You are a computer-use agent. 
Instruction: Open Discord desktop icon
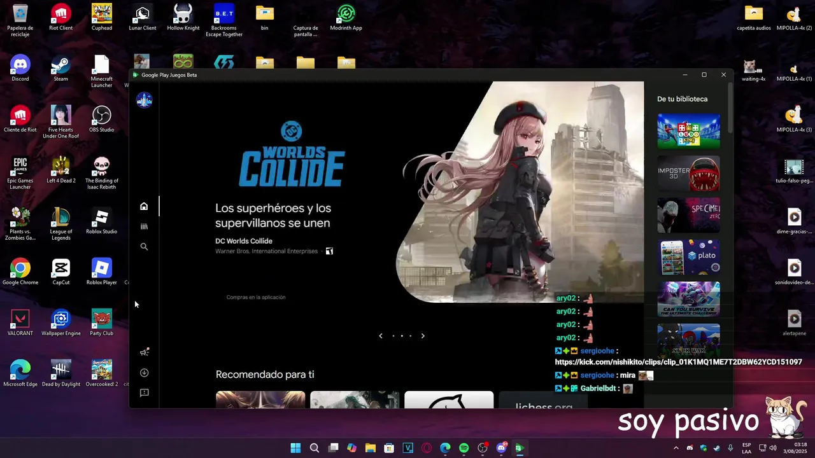[x=20, y=69]
